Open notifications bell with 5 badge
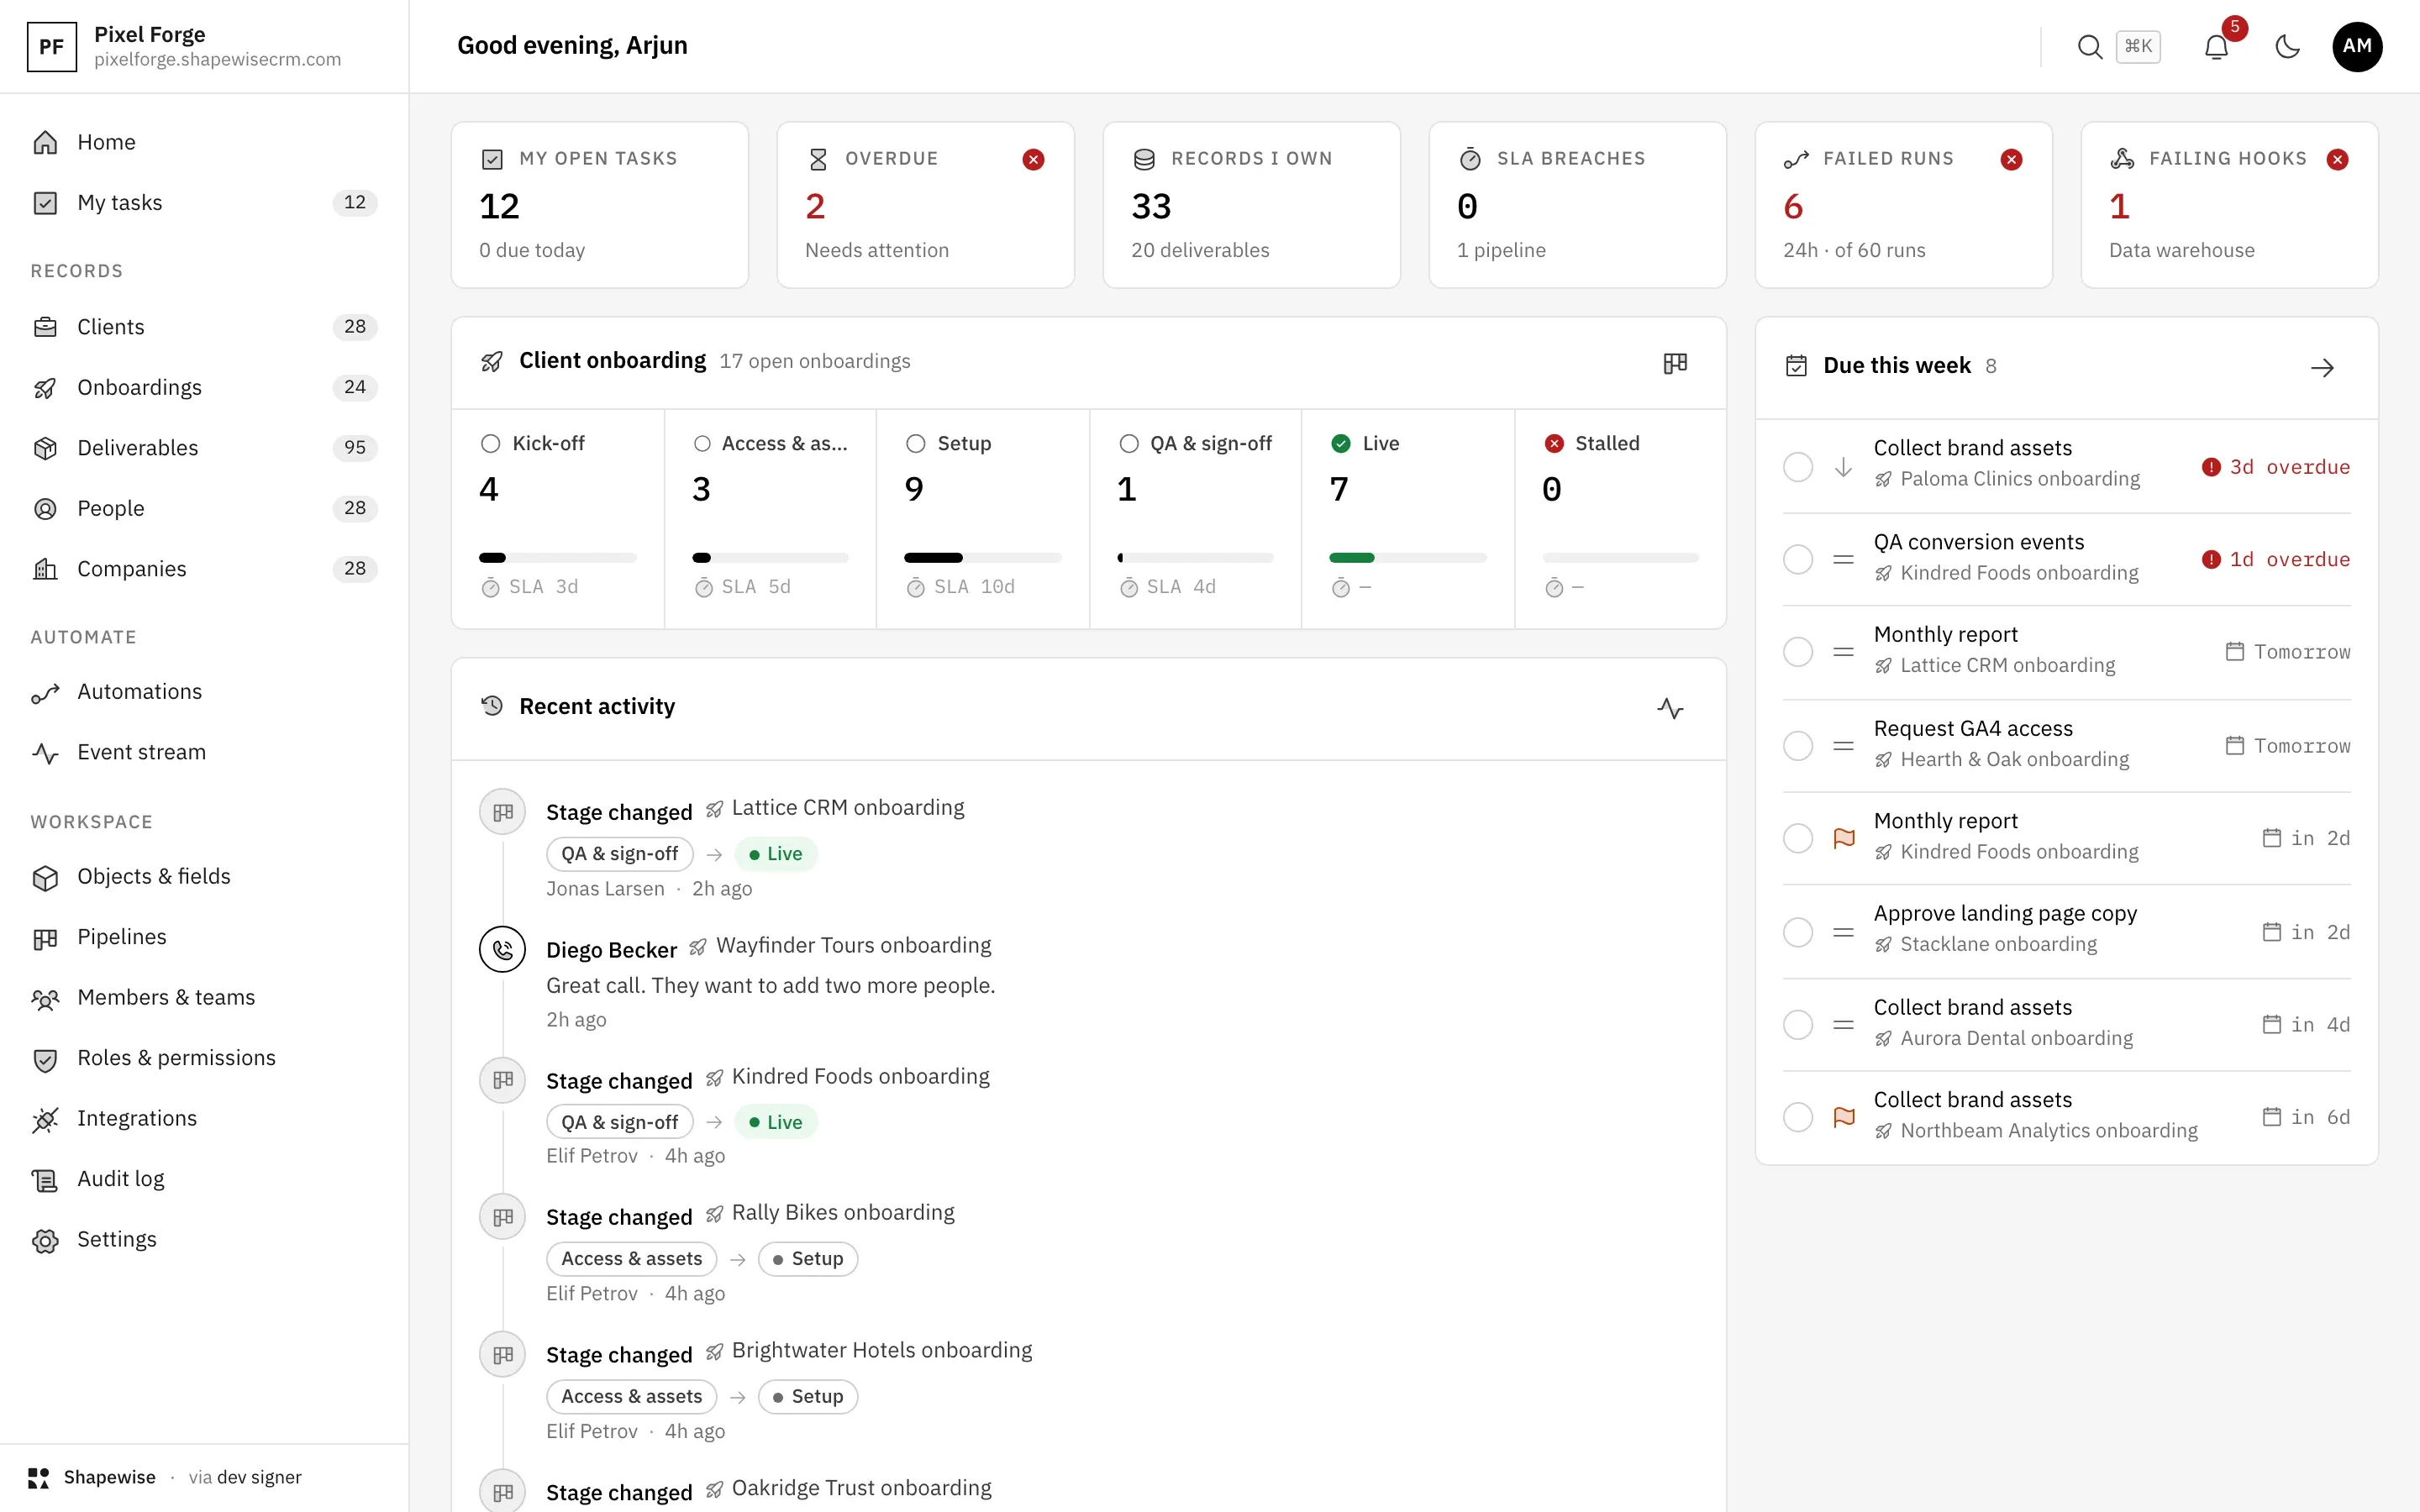 pos(2216,46)
